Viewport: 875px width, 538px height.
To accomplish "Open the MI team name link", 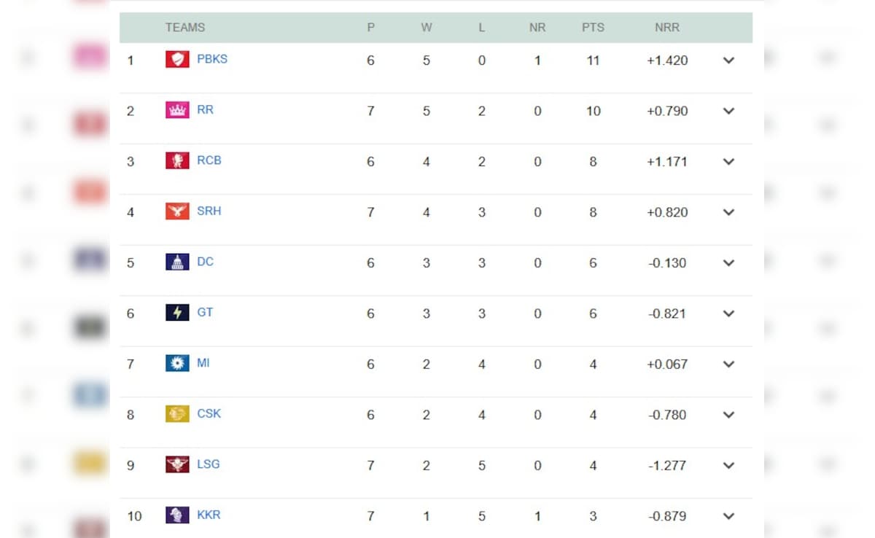I will [203, 362].
